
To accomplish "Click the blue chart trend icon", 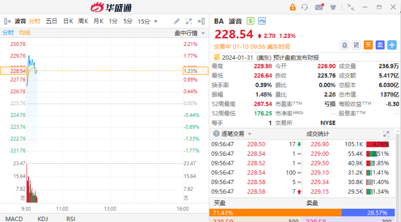I will click(262, 21).
